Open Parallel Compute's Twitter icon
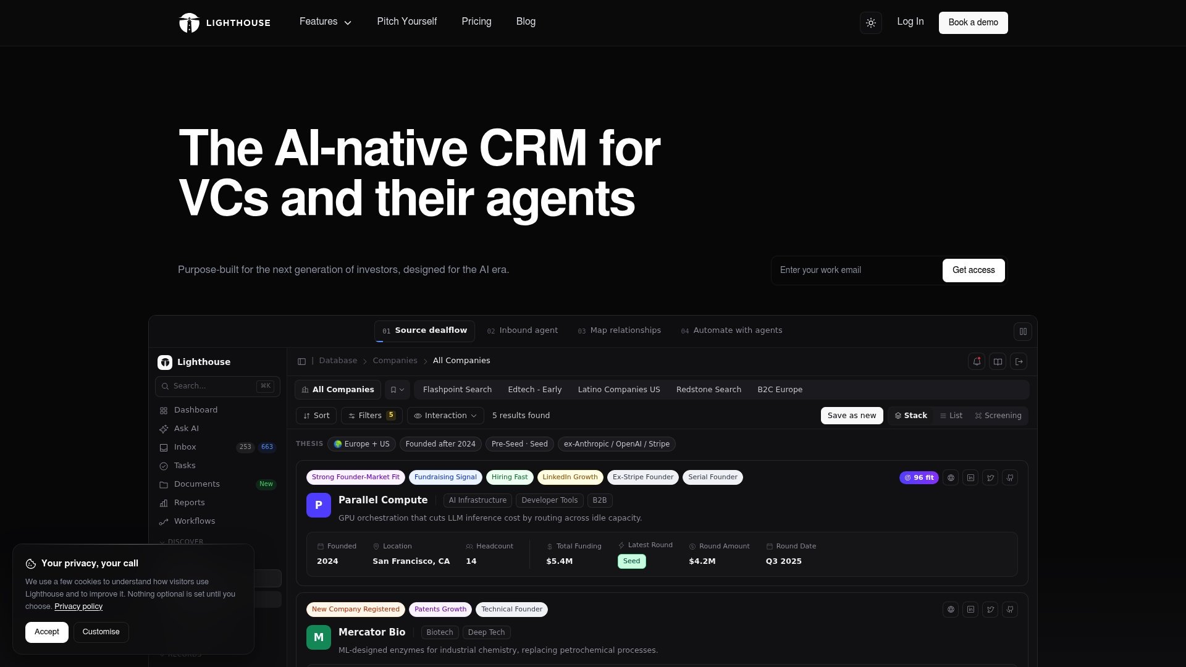Screen dimensions: 1186x667 990,477
